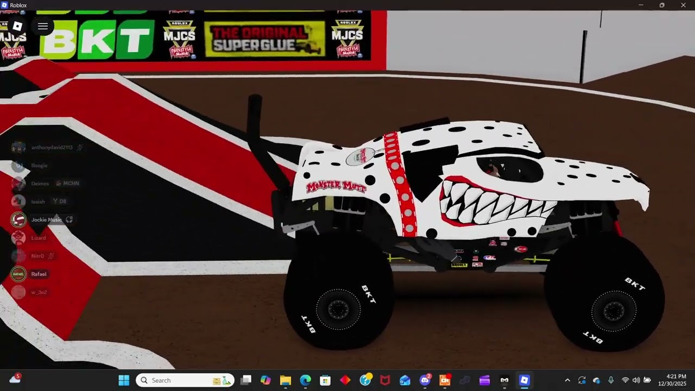Viewport: 695px width, 391px height.
Task: Open File Explorer from the taskbar
Action: [286, 380]
